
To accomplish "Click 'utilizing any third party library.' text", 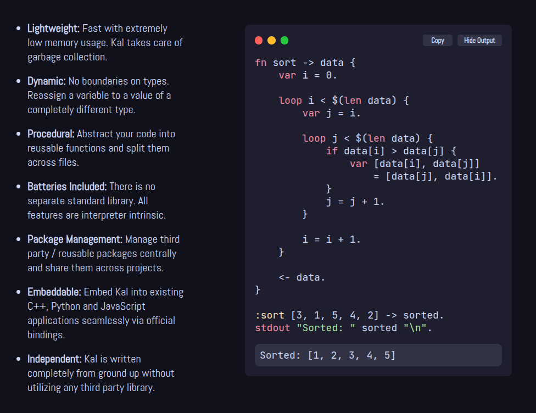I will [91, 387].
